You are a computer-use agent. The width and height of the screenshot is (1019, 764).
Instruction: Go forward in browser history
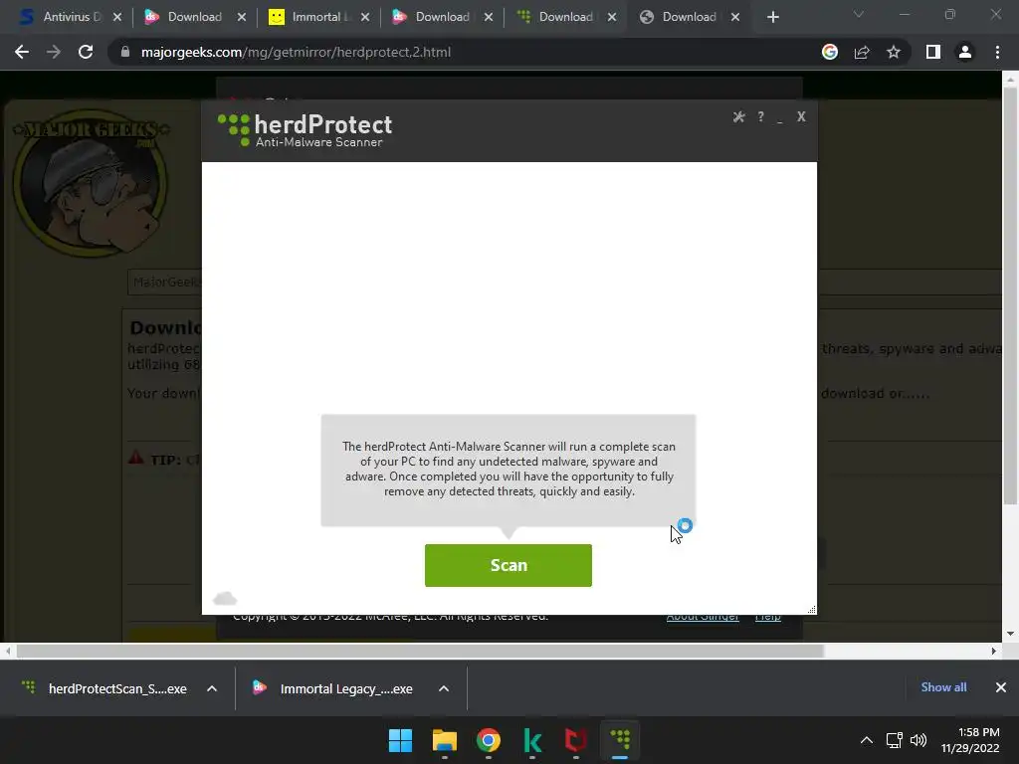(54, 52)
